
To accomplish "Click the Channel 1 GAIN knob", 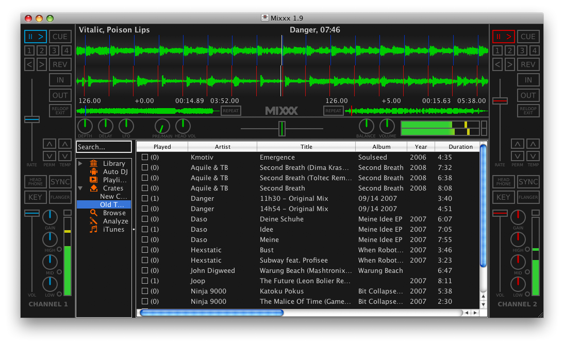I will pyautogui.click(x=50, y=218).
